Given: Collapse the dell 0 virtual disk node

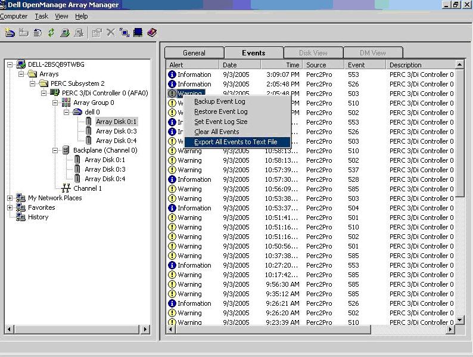Looking at the screenshot, I should (66, 112).
